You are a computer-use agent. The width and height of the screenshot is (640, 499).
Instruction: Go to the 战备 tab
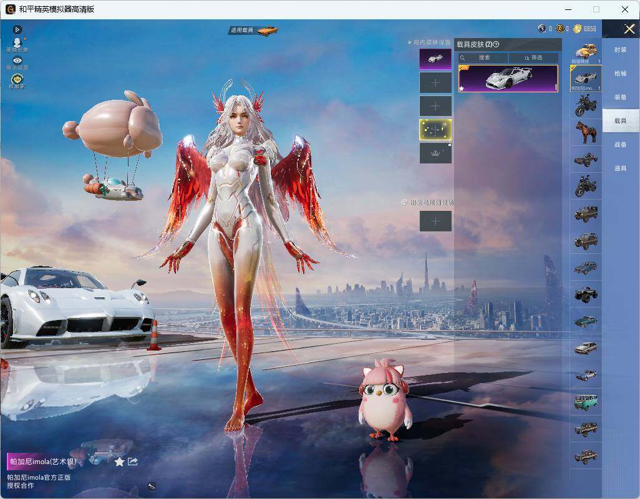(621, 145)
